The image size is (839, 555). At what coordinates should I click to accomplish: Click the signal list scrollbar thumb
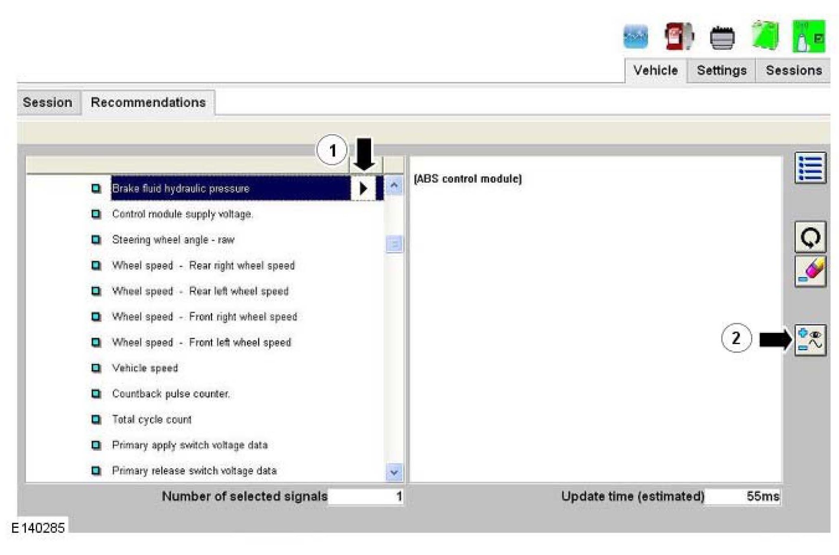394,244
